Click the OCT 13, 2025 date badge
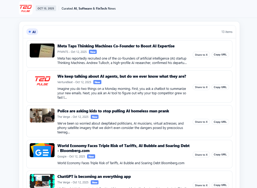The image size is (257, 188). tap(46, 8)
